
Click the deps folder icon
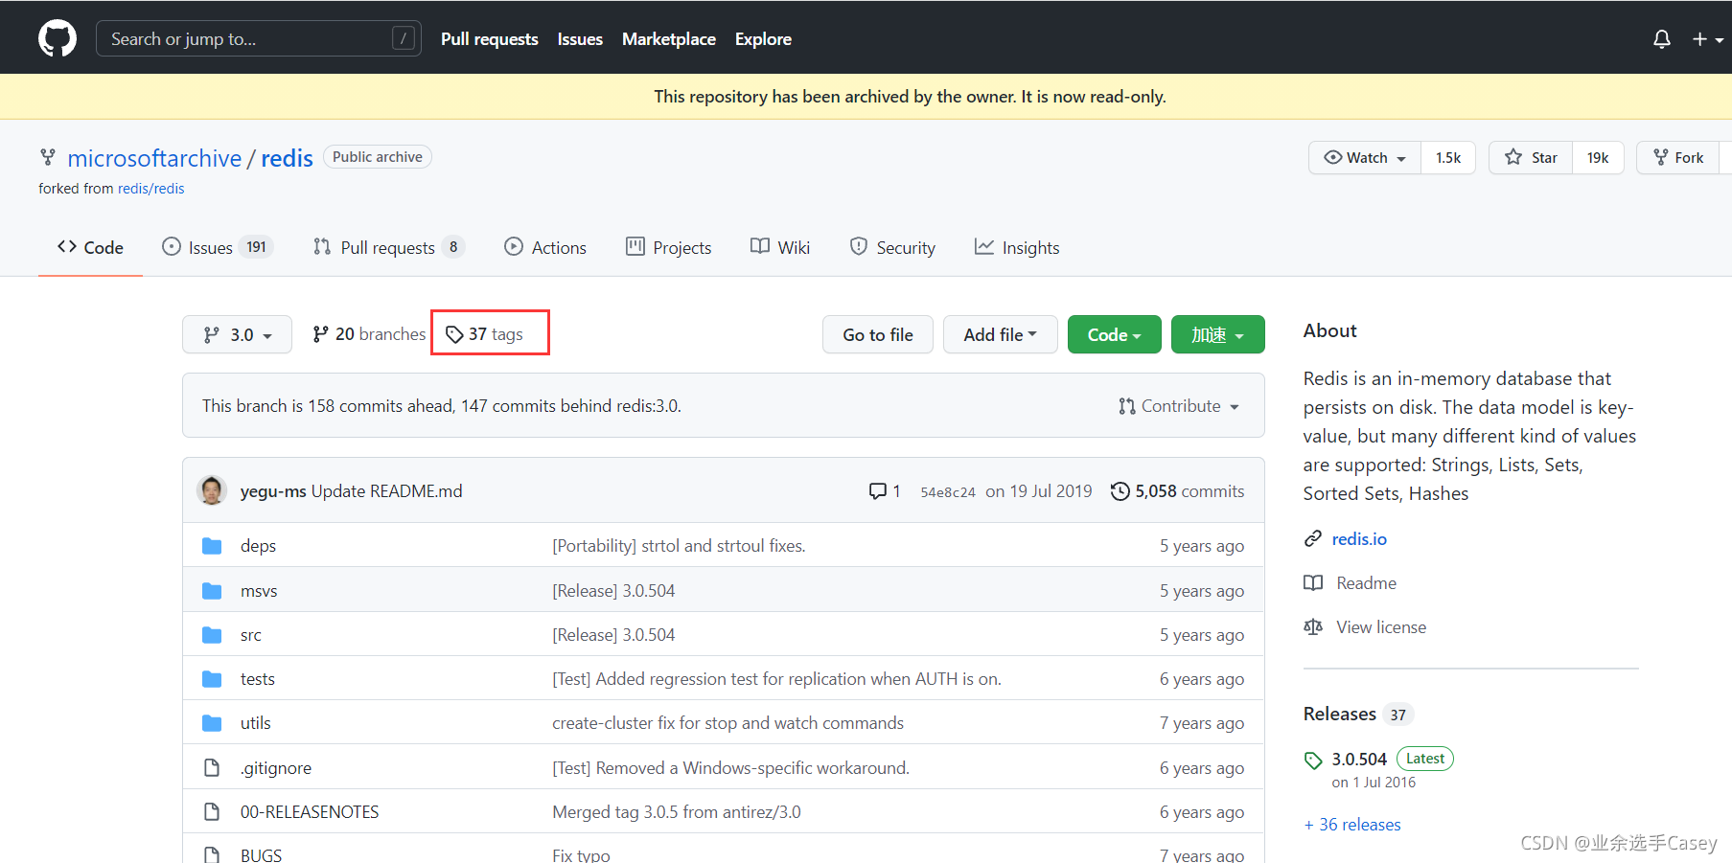click(x=212, y=546)
